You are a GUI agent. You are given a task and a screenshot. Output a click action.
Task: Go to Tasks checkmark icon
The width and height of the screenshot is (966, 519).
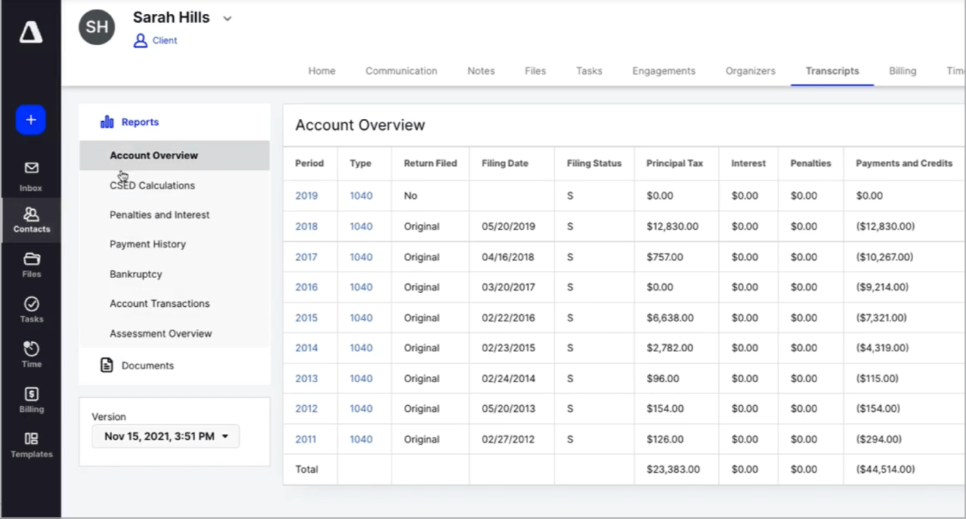[x=31, y=305]
